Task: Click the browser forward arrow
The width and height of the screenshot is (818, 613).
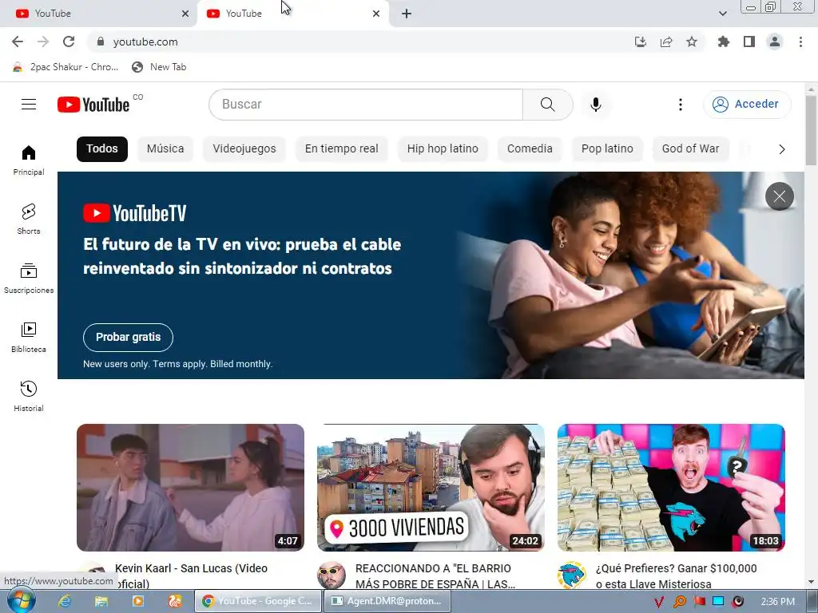Action: 43,42
